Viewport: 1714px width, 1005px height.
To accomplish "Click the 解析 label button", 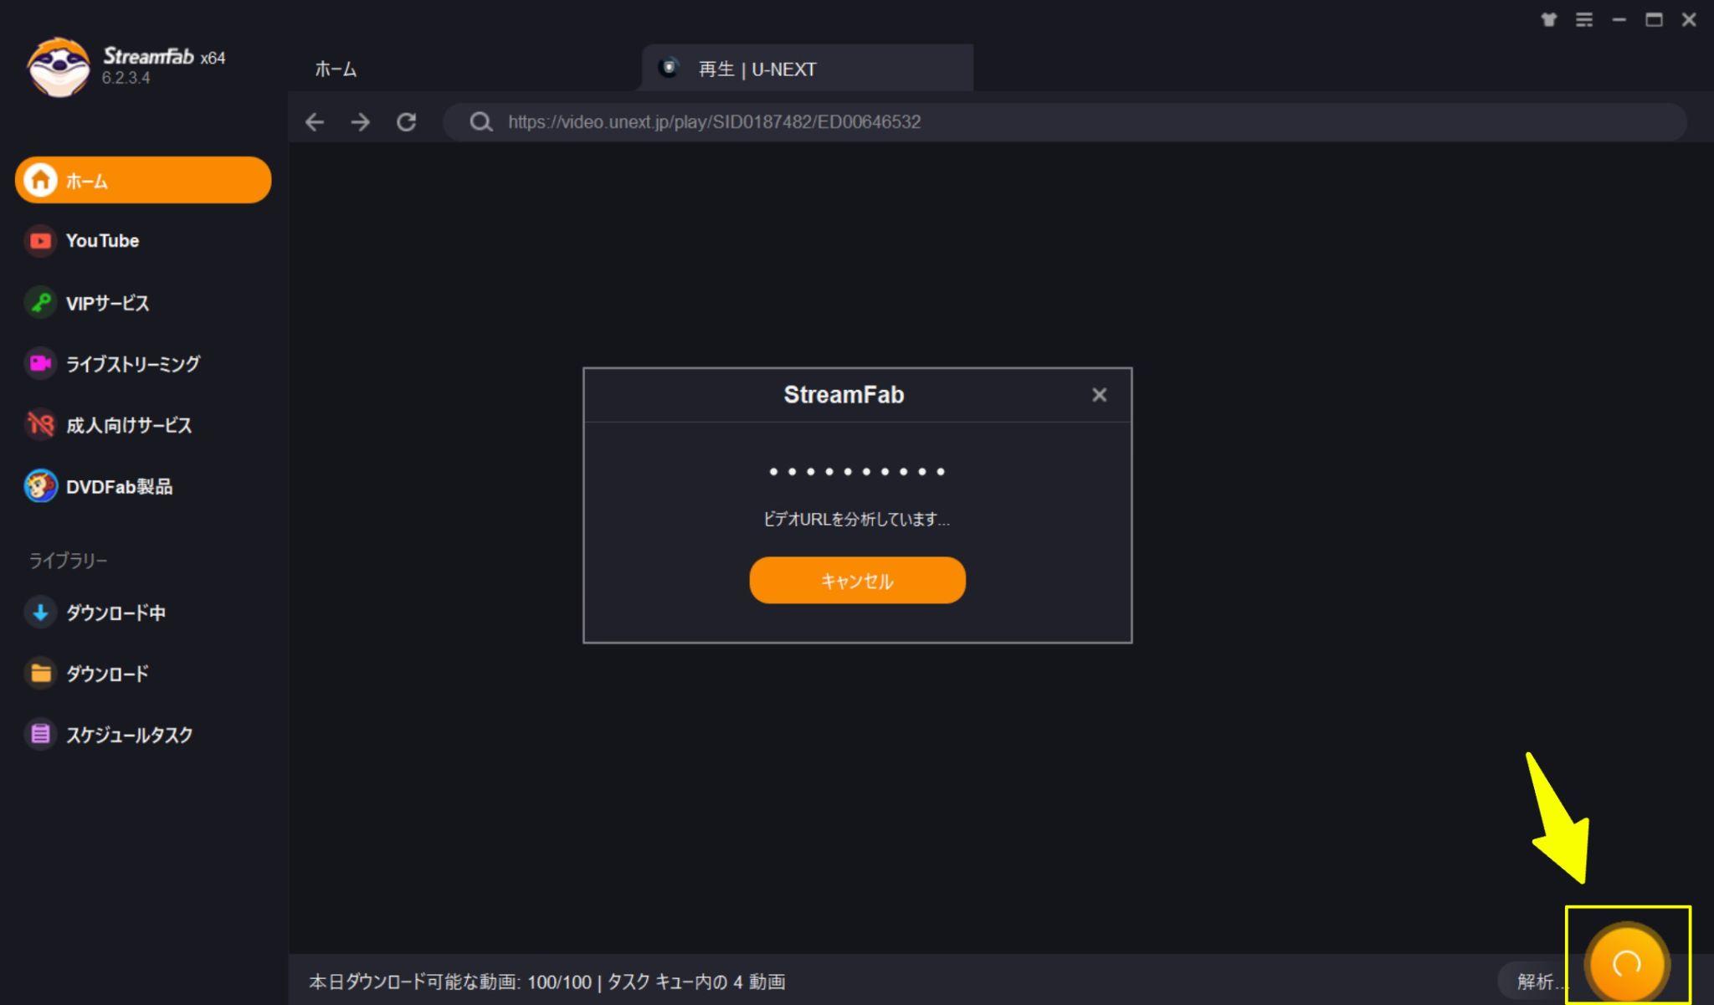I will click(x=1537, y=982).
